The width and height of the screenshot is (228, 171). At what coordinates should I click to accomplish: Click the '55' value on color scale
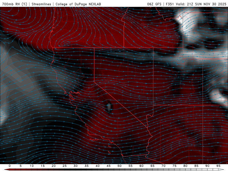tap(131, 166)
